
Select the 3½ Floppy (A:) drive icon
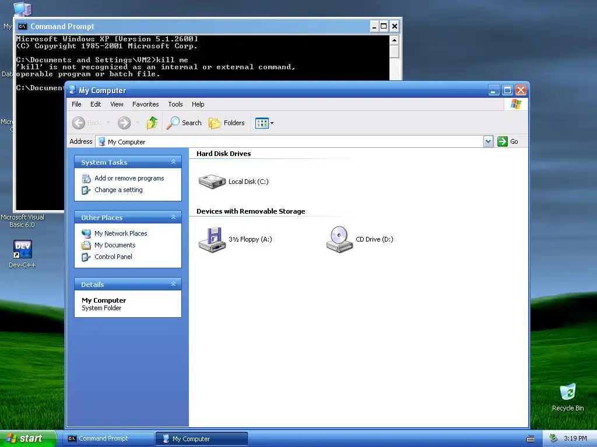click(212, 240)
